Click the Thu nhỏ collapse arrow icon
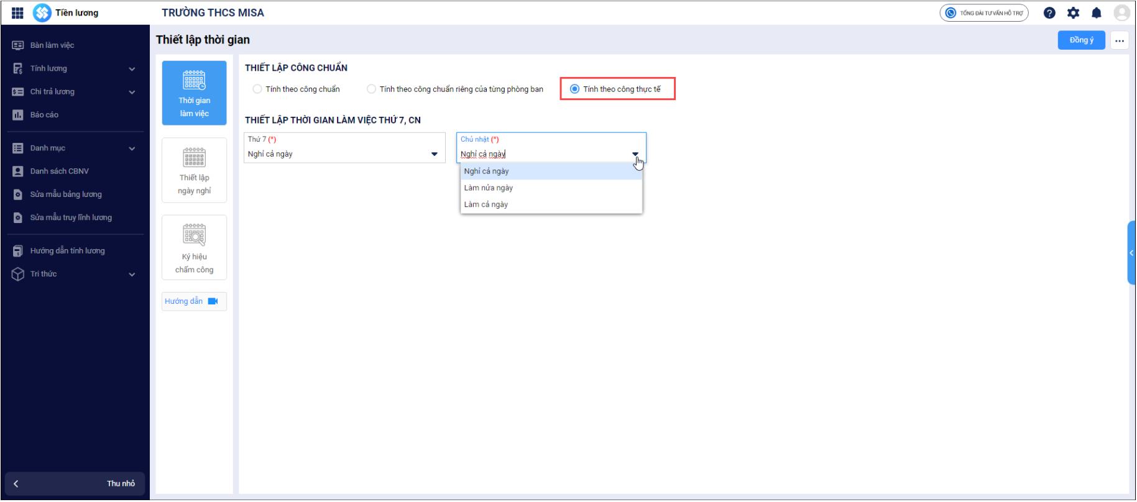 coord(16,484)
